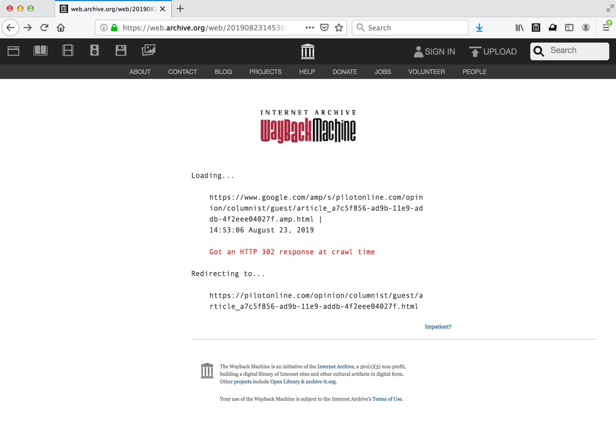616x442 pixels.
Task: Bookmark this page with star
Action: (x=339, y=28)
